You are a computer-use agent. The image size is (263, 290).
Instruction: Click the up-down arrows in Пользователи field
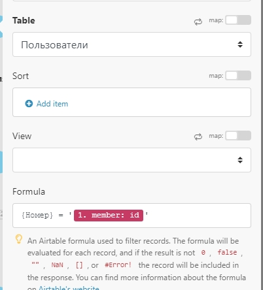(x=240, y=44)
